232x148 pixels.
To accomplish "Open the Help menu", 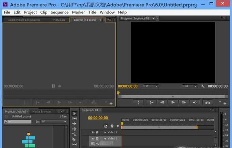I will click(x=122, y=12).
